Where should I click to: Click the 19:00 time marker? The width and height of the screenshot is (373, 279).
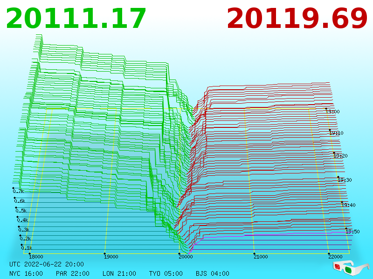pyautogui.click(x=333, y=112)
